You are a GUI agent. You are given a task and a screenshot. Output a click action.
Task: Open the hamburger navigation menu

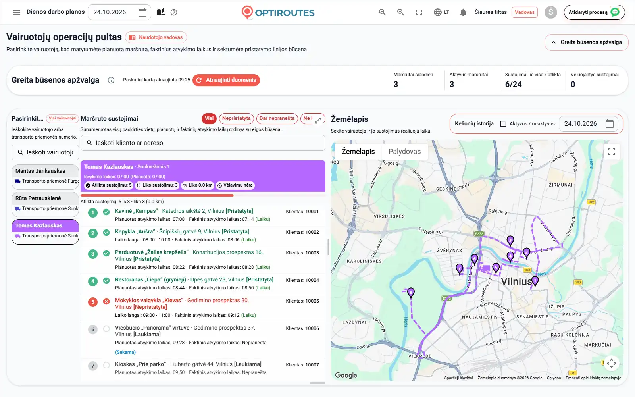[x=17, y=12]
